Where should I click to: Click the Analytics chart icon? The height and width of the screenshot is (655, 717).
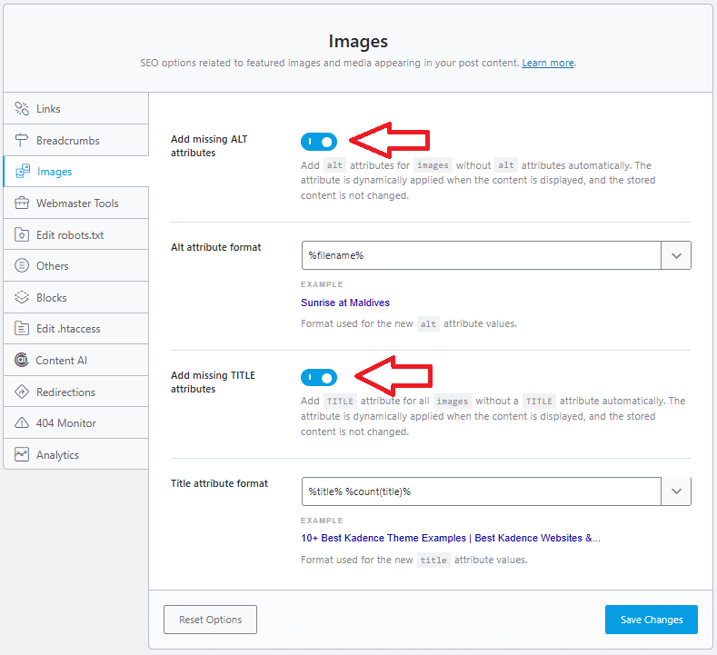click(22, 455)
